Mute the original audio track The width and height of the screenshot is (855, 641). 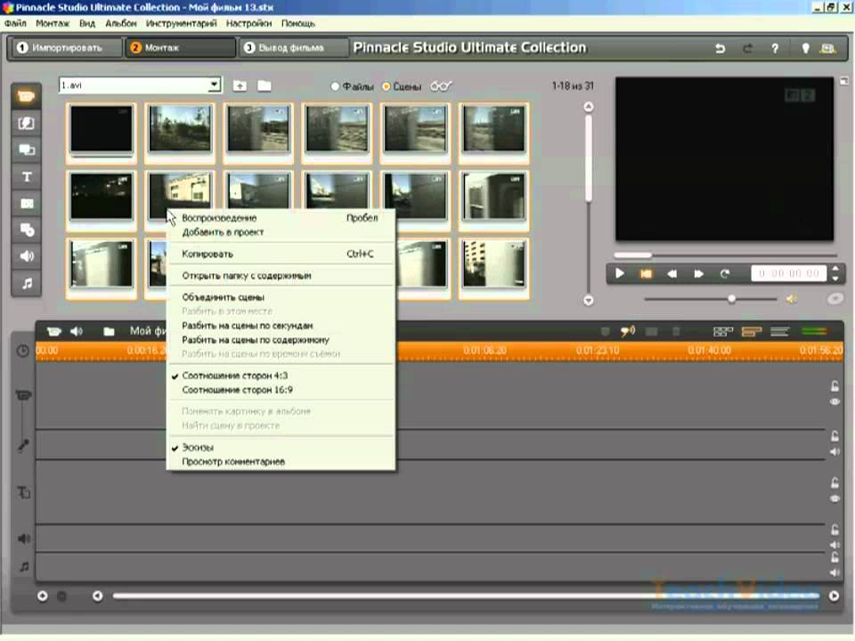pyautogui.click(x=835, y=452)
